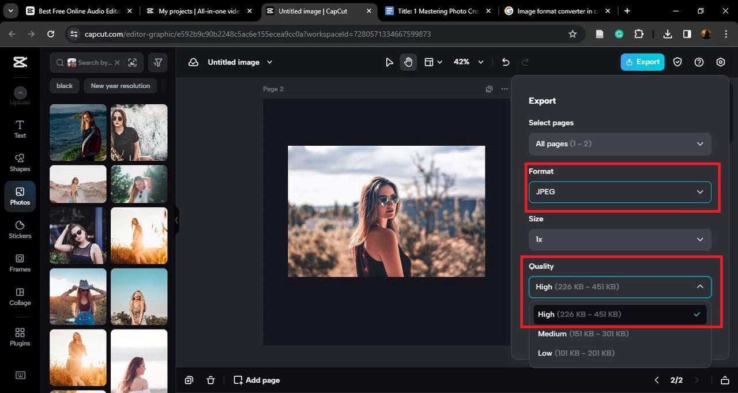Open the Plugins panel

click(x=20, y=337)
